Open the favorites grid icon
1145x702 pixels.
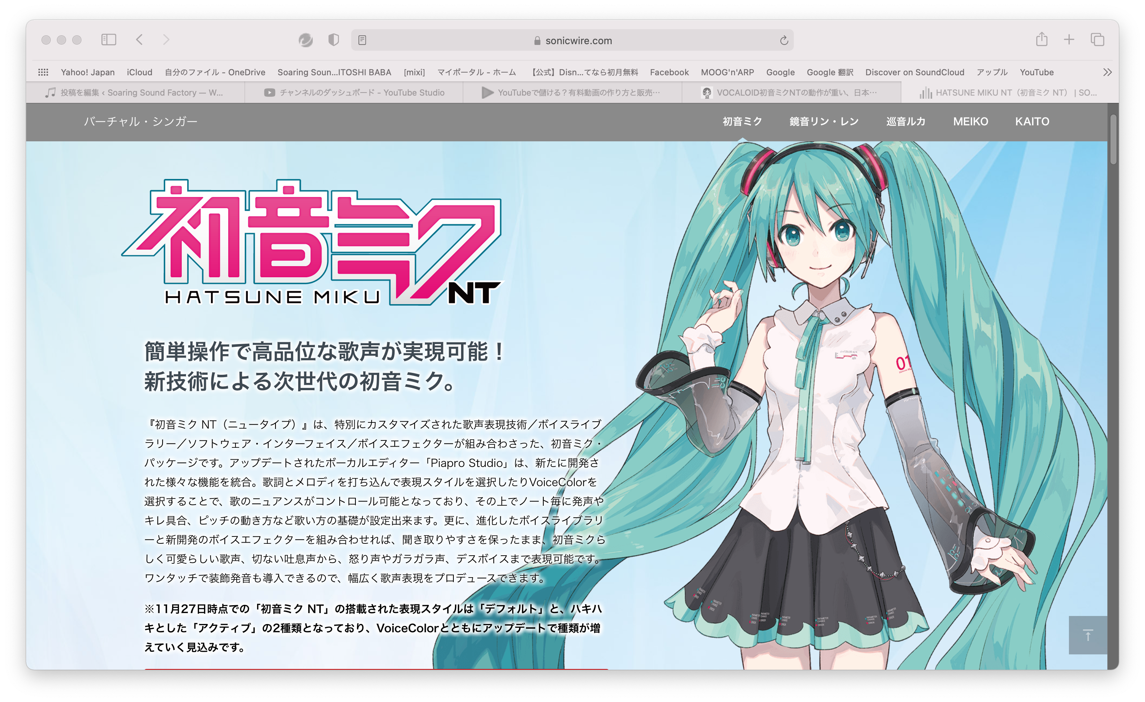click(x=43, y=72)
